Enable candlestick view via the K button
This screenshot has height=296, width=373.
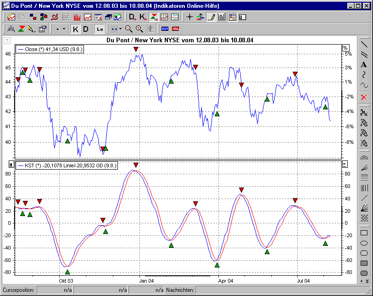pos(76,28)
